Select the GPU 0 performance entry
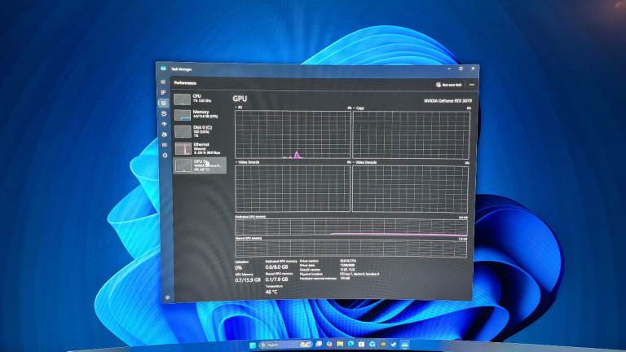Screen dimensions: 626x352 (x=200, y=165)
